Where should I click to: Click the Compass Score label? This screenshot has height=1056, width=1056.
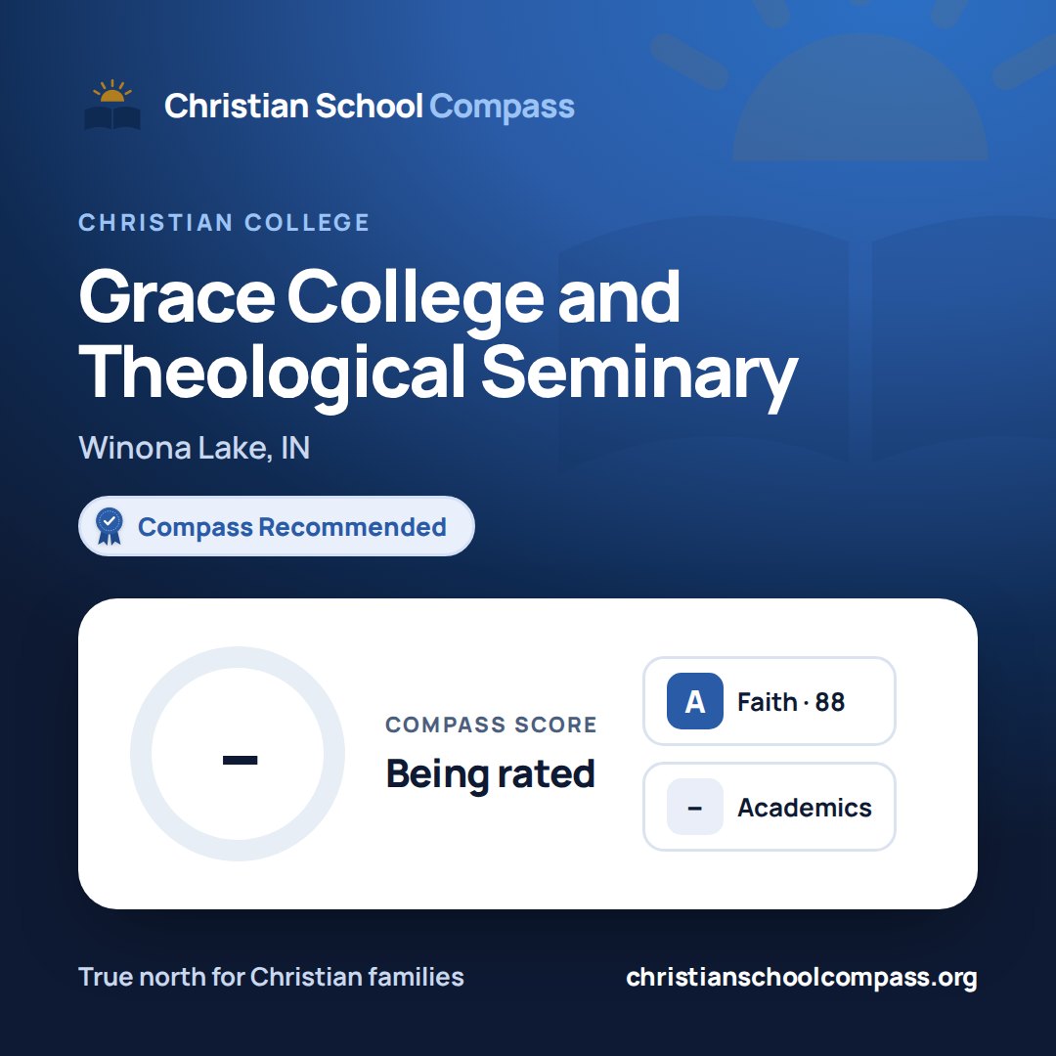pyautogui.click(x=491, y=725)
